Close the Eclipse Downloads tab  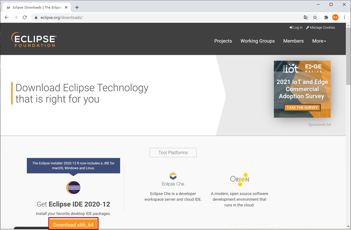pos(66,7)
